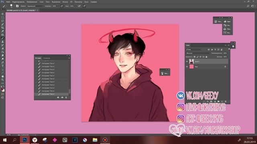Viewport: 257px width, 144px height.
Task: Select the Magic Wand tool
Action: [x=2, y=24]
